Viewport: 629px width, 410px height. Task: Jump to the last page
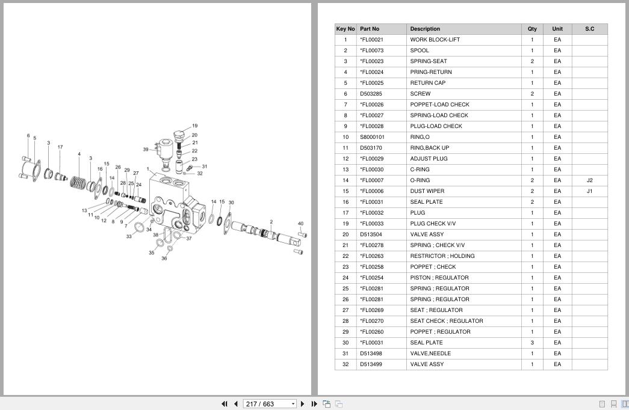[314, 404]
